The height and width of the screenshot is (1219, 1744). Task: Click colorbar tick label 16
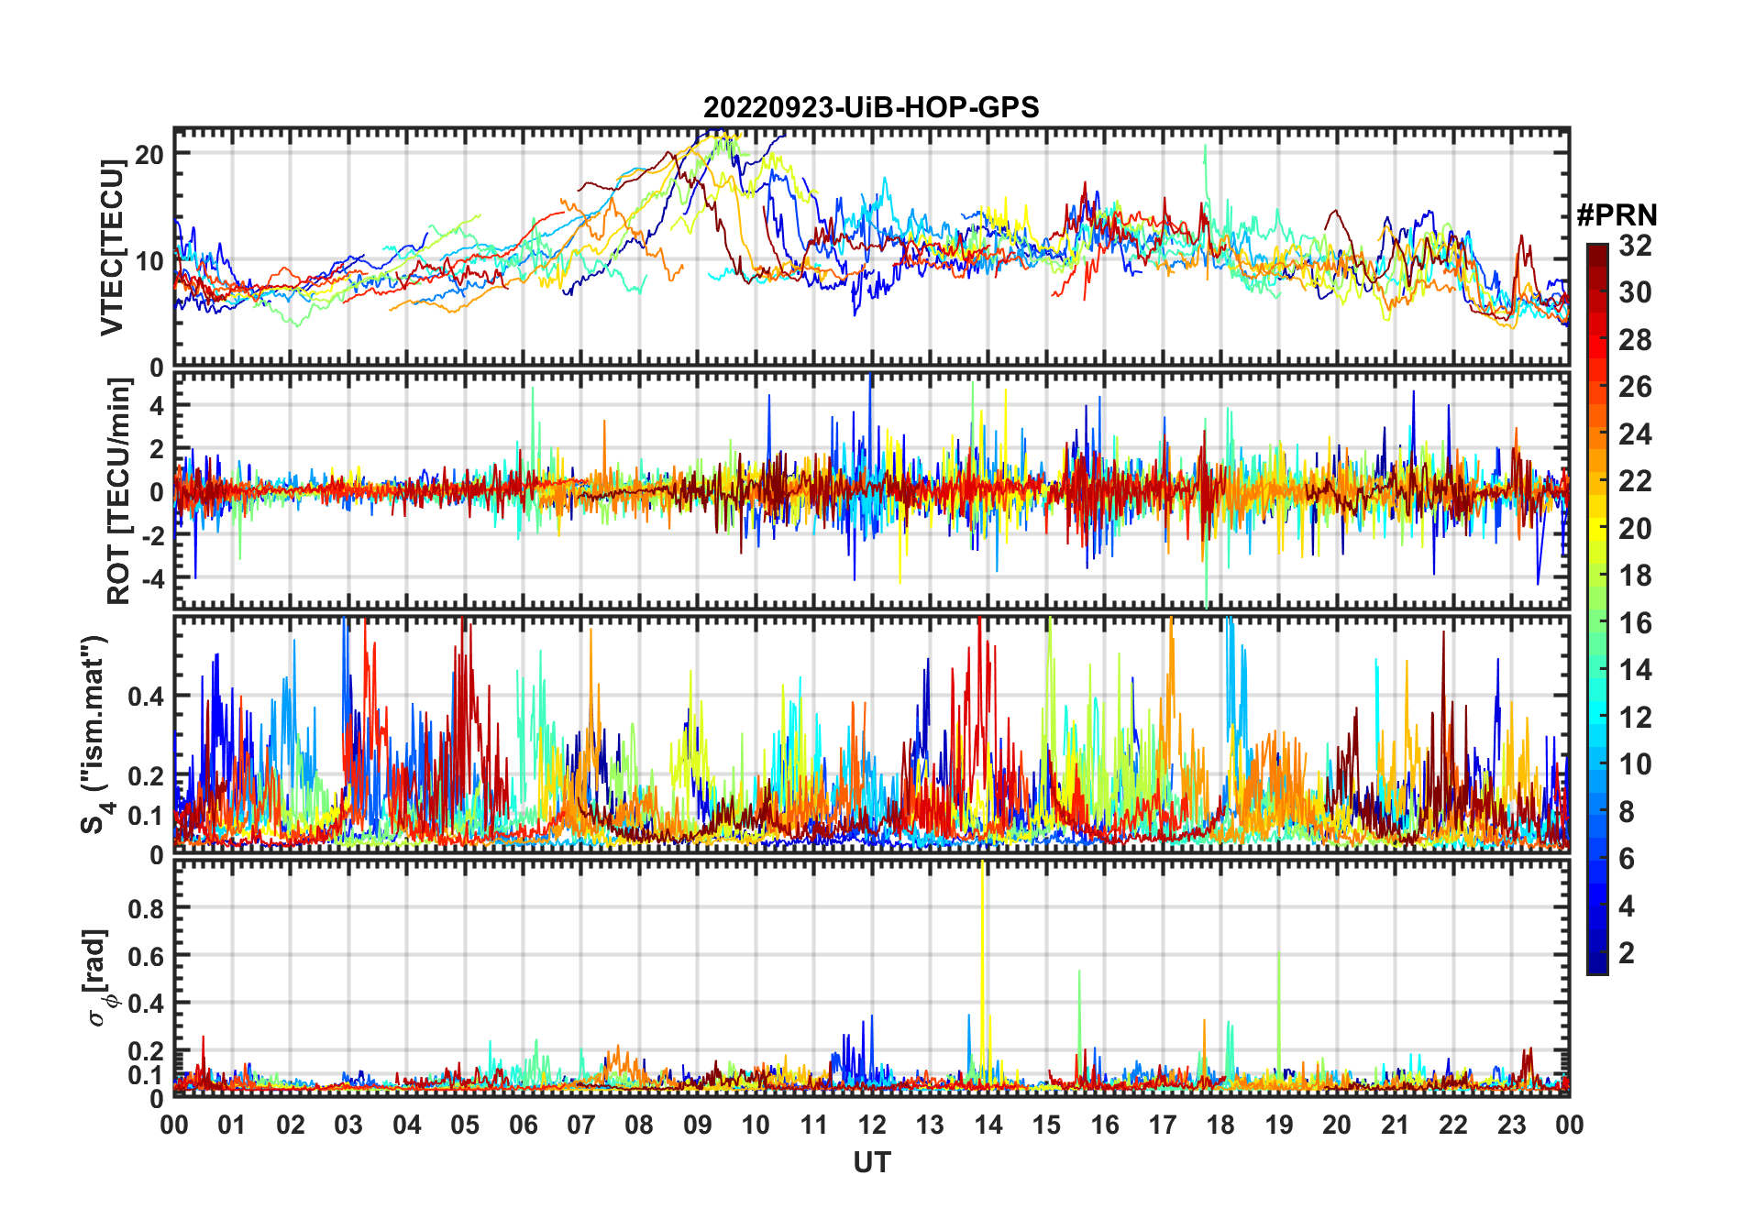pyautogui.click(x=1635, y=623)
